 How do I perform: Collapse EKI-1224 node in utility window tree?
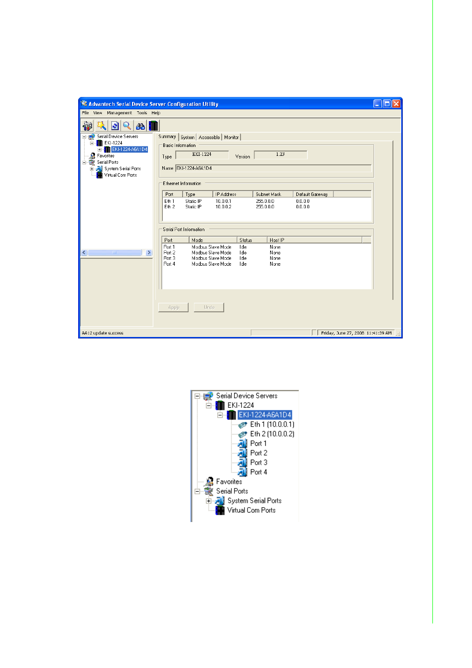(x=92, y=143)
